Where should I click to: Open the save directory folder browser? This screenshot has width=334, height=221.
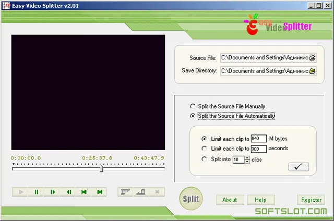pos(313,71)
